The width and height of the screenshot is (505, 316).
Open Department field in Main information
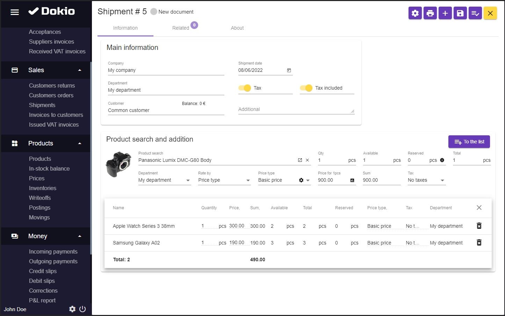(x=166, y=90)
